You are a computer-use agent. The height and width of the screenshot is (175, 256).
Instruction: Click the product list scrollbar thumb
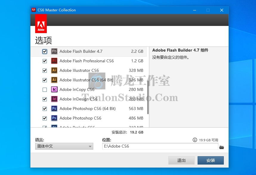(x=148, y=97)
